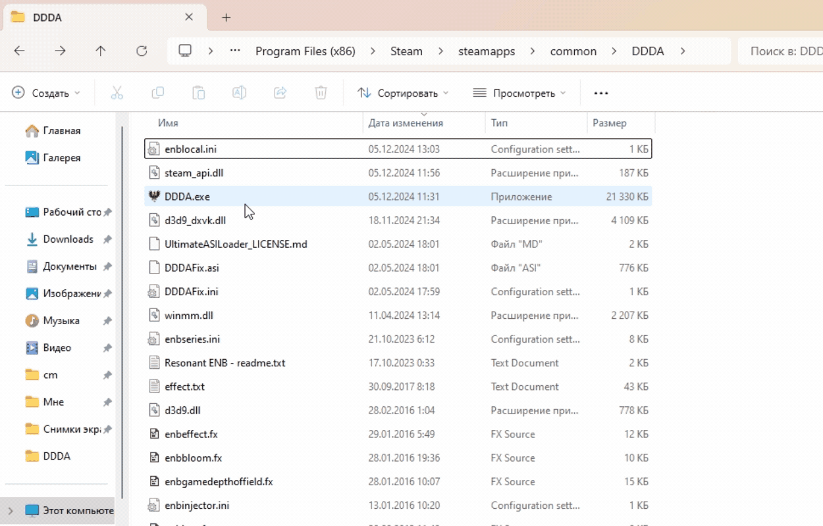Click the search field Поиск в: DDDA
Image resolution: width=823 pixels, height=526 pixels.
click(x=781, y=51)
